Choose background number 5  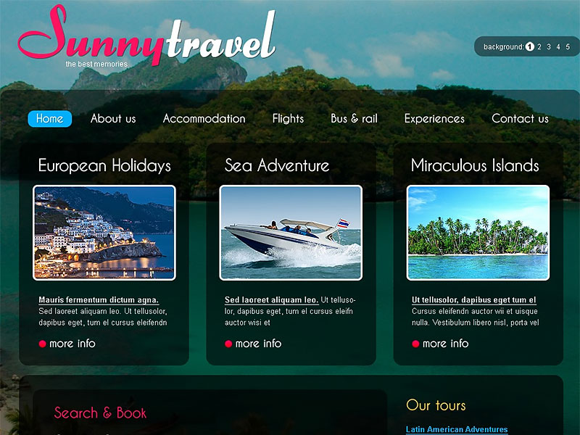(x=568, y=47)
